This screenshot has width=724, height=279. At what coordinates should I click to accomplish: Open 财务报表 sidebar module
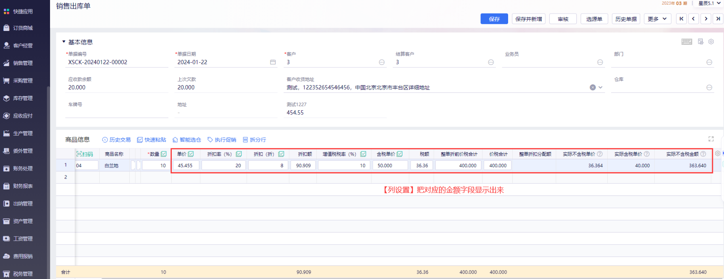(x=18, y=186)
